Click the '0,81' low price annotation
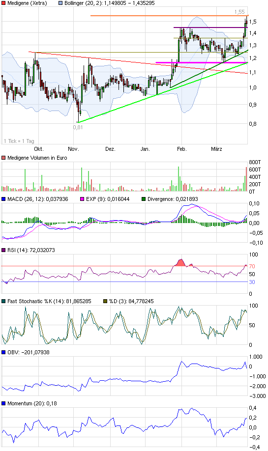 [78, 127]
